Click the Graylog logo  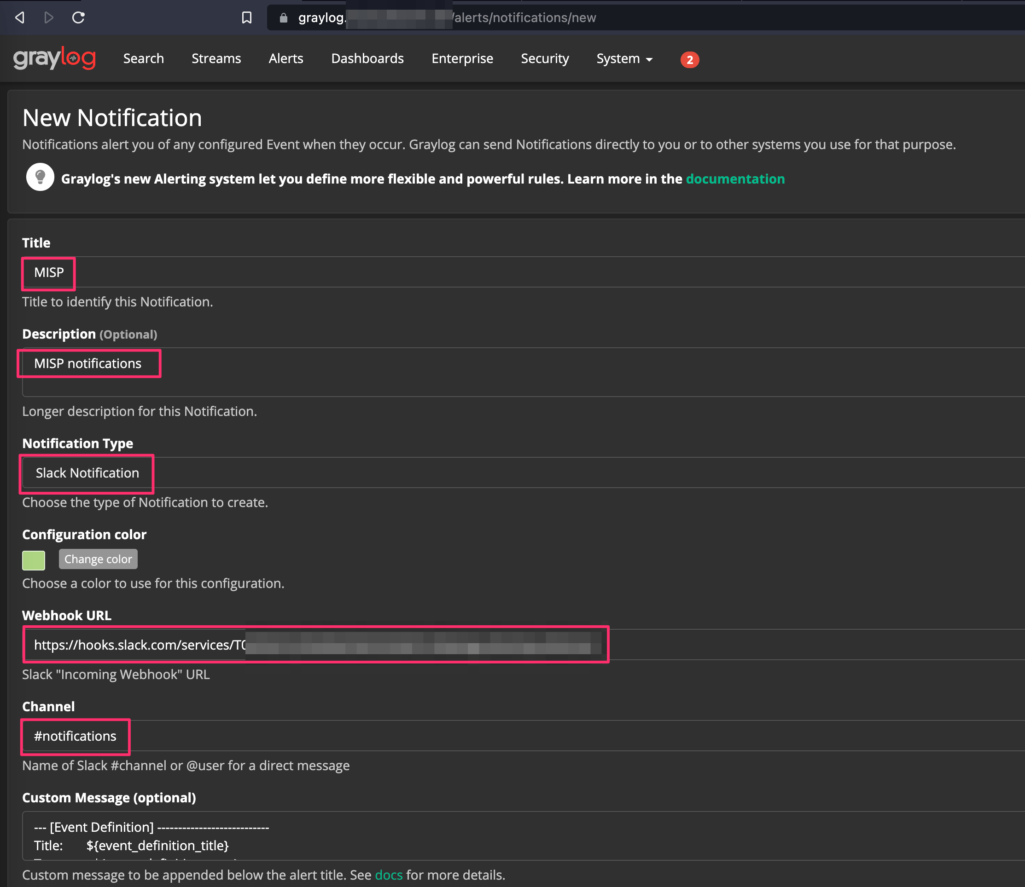click(x=54, y=58)
